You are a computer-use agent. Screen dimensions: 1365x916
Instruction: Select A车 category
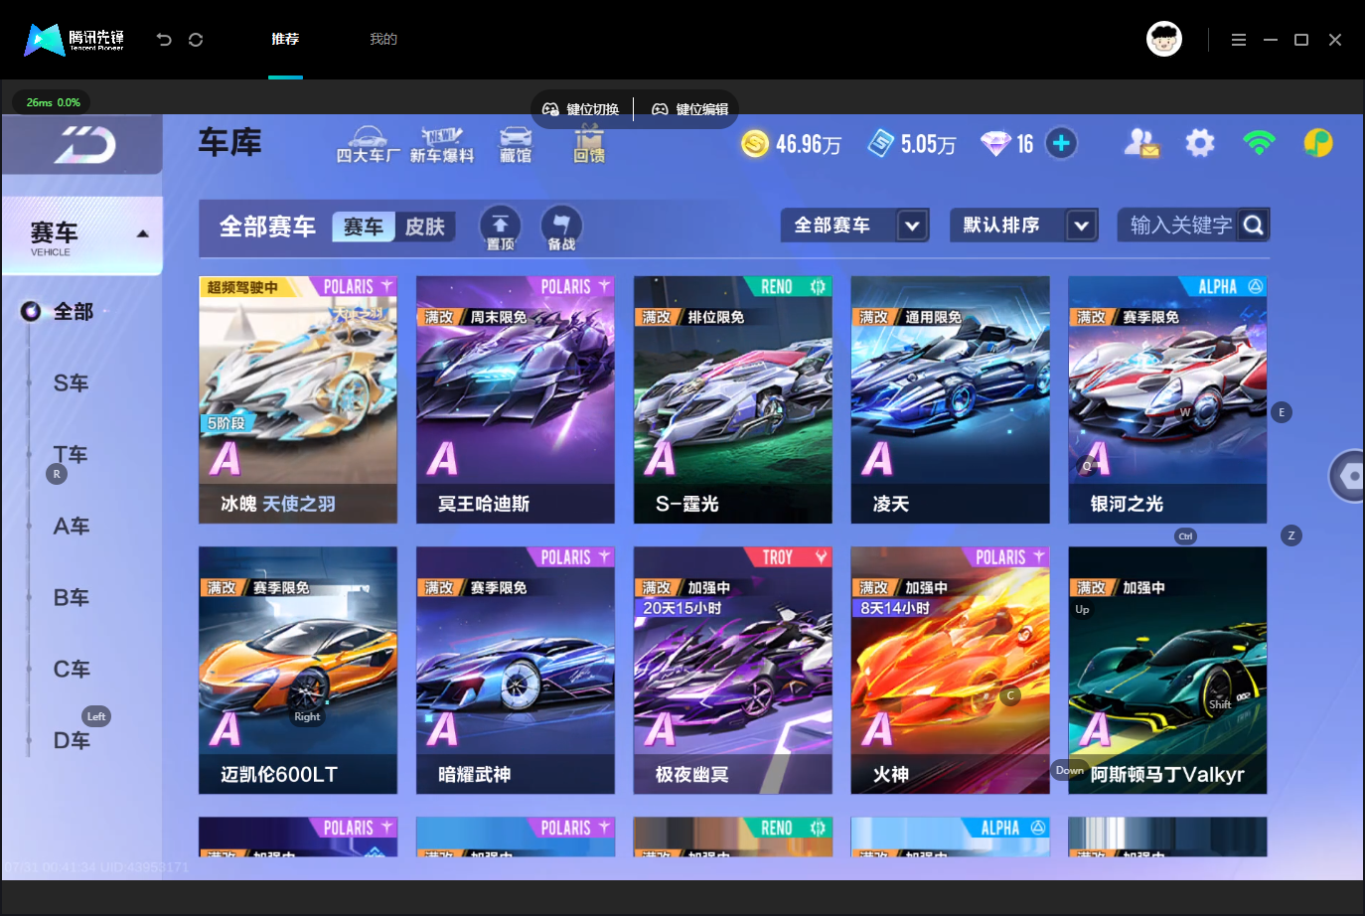pos(72,527)
